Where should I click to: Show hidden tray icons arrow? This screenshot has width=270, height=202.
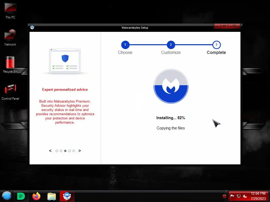[x=224, y=196]
